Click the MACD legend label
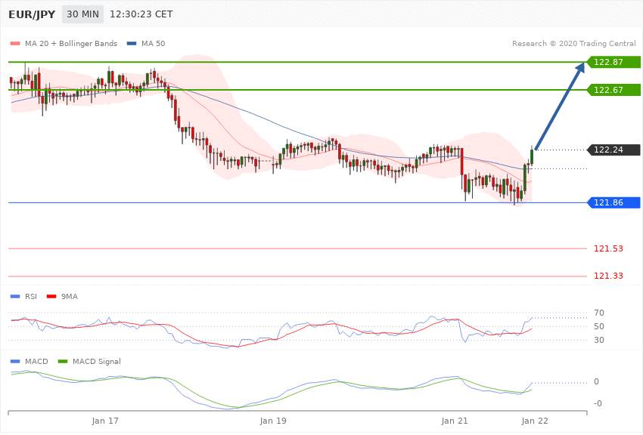This screenshot has height=435, width=643. tap(36, 361)
